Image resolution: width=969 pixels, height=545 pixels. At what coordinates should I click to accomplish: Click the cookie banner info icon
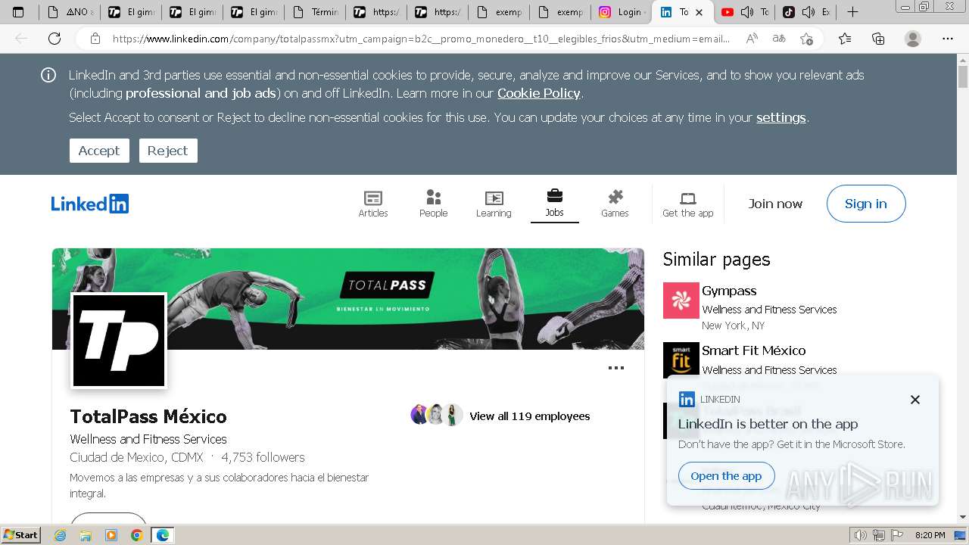pos(48,75)
